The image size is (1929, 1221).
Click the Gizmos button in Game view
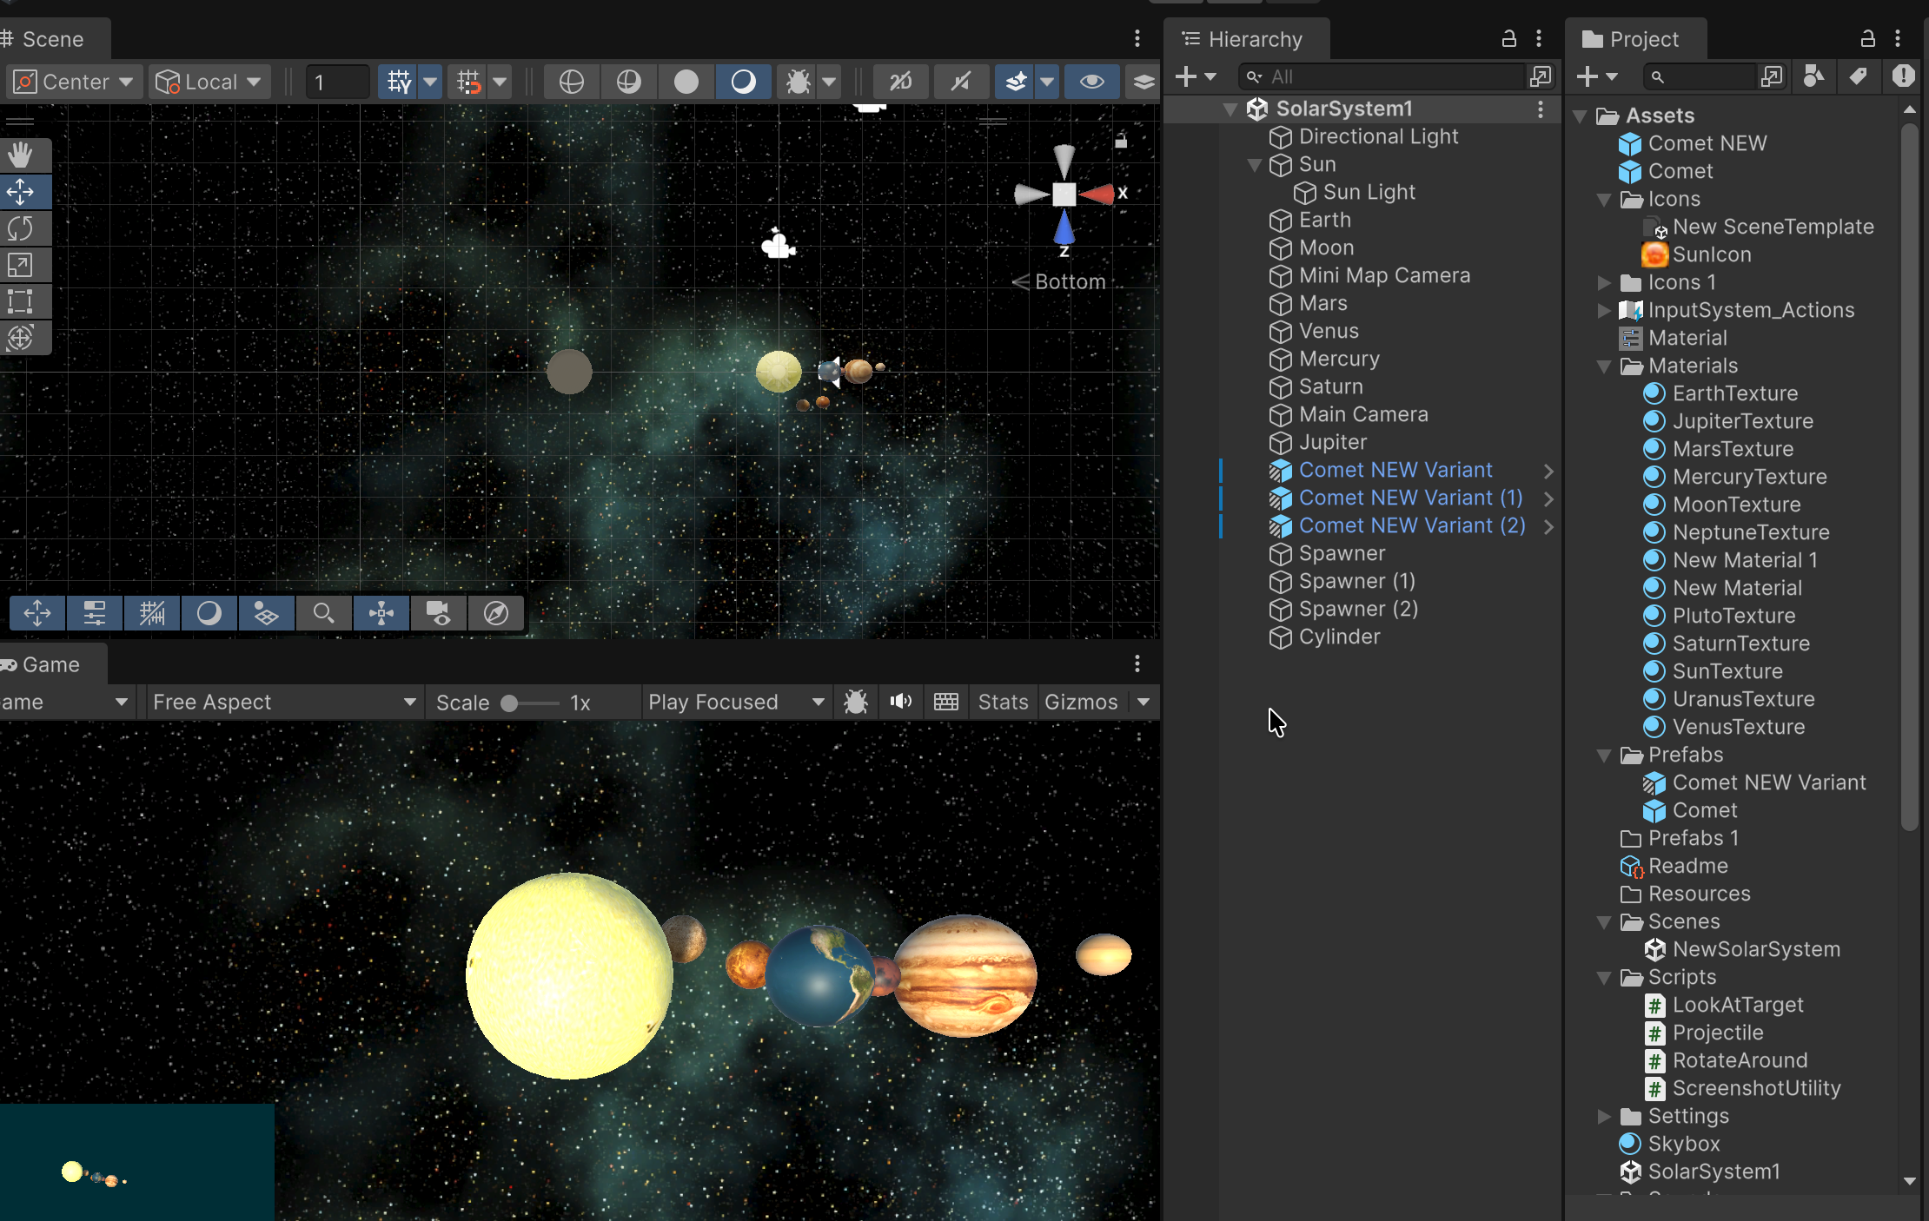(1080, 702)
